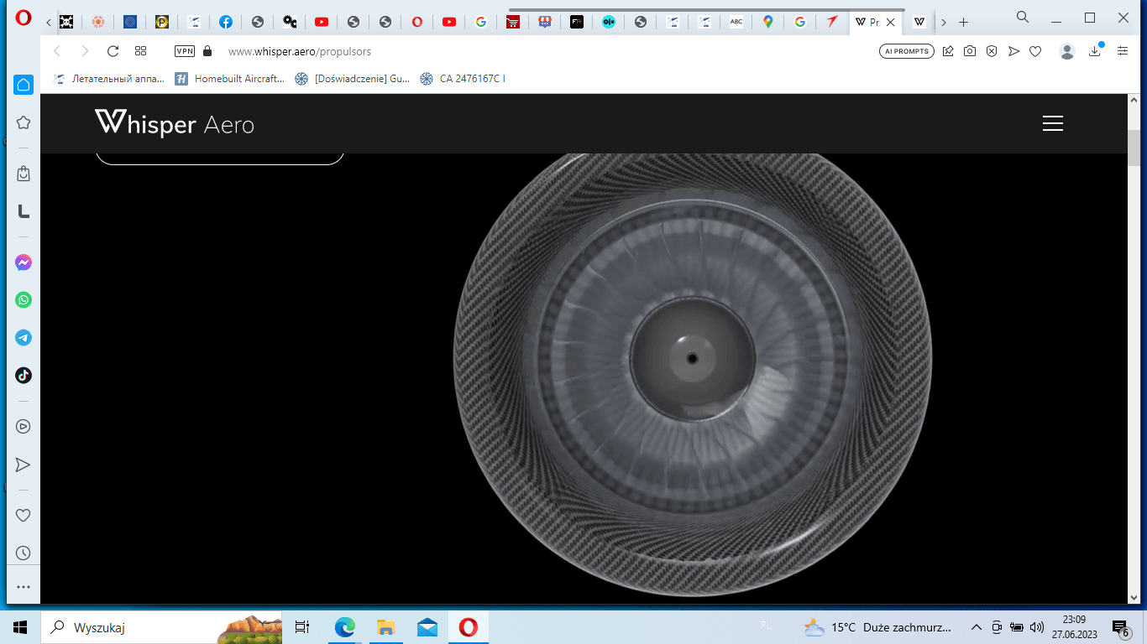The height and width of the screenshot is (644, 1147).
Task: Open Windows Start menu
Action: pyautogui.click(x=20, y=627)
